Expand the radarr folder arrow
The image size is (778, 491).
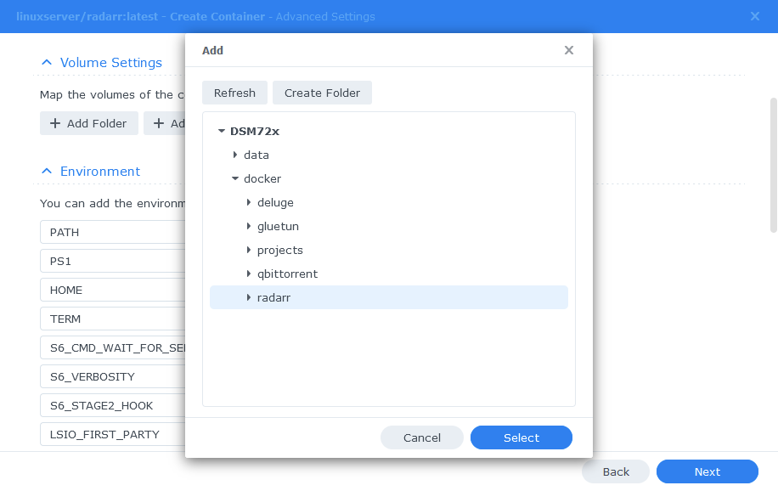coord(249,298)
